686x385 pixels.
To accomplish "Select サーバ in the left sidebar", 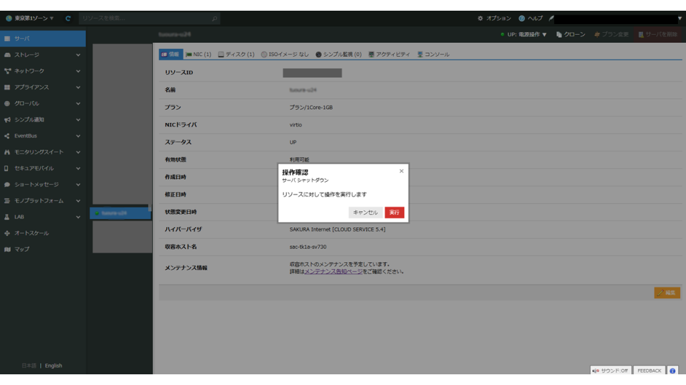I will click(42, 39).
